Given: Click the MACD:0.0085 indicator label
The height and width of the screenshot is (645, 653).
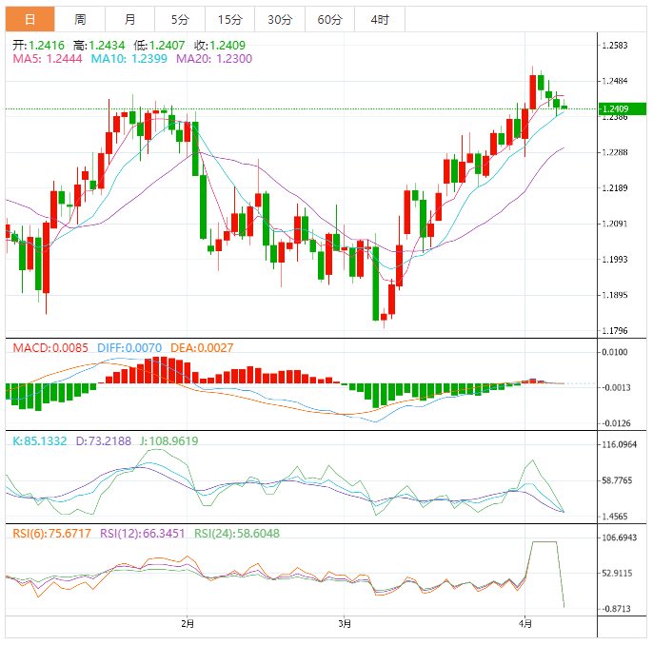Looking at the screenshot, I should point(50,348).
